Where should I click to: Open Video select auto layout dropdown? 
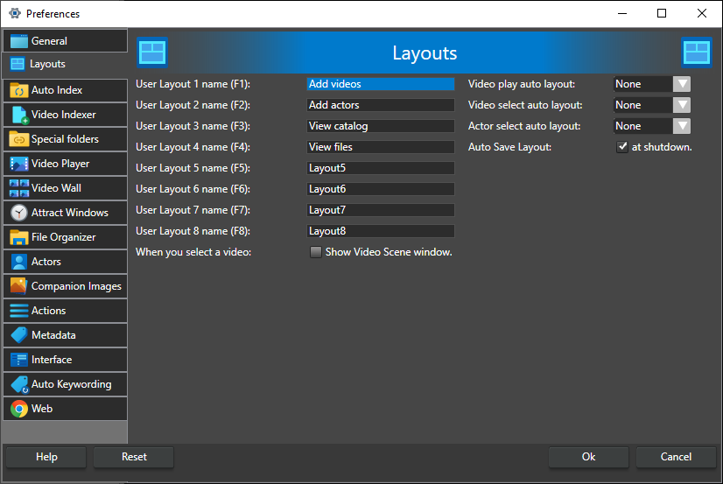click(x=681, y=105)
